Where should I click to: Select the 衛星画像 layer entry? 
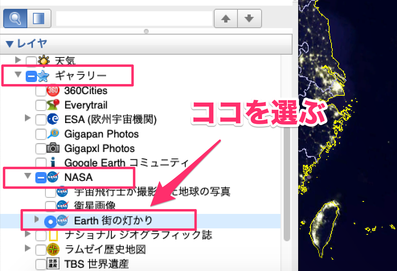[x=95, y=206]
